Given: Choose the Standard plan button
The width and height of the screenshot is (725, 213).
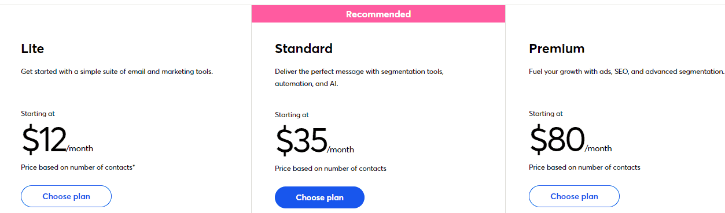Looking at the screenshot, I should click(x=319, y=197).
